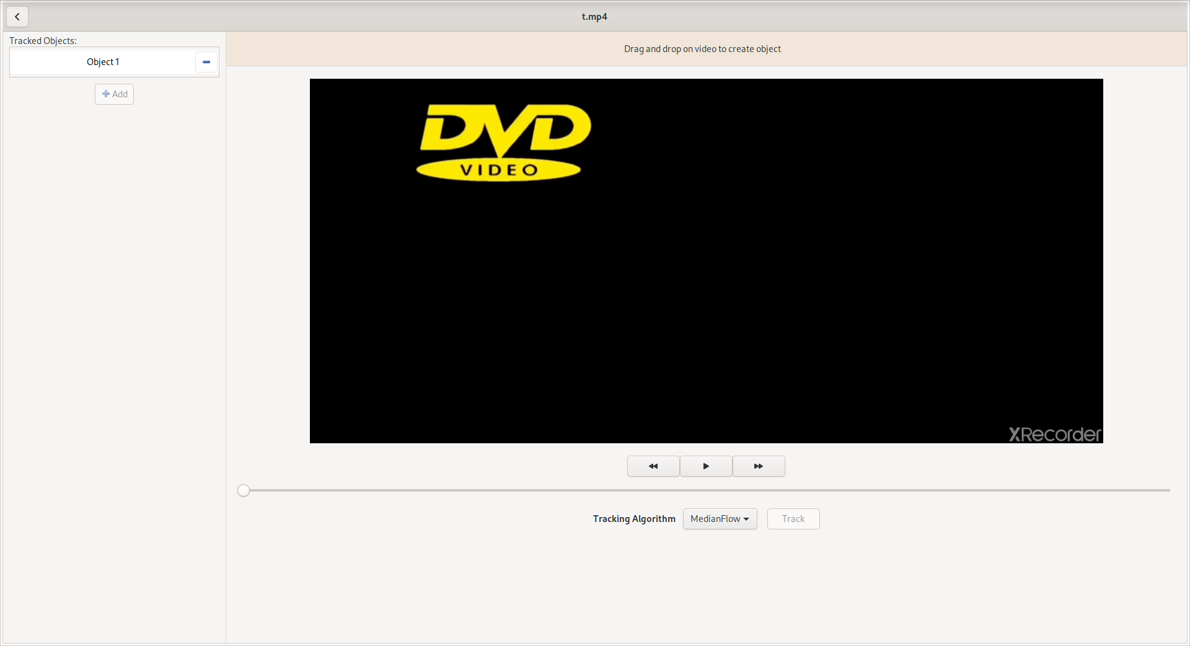Click the t.mp4 window title
The width and height of the screenshot is (1190, 646).
(594, 17)
